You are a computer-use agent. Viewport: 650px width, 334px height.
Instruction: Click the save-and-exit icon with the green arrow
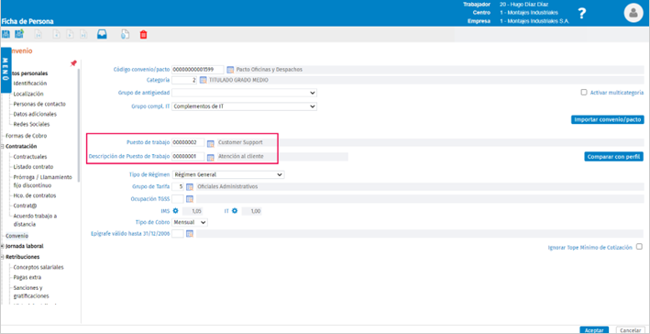tap(19, 35)
